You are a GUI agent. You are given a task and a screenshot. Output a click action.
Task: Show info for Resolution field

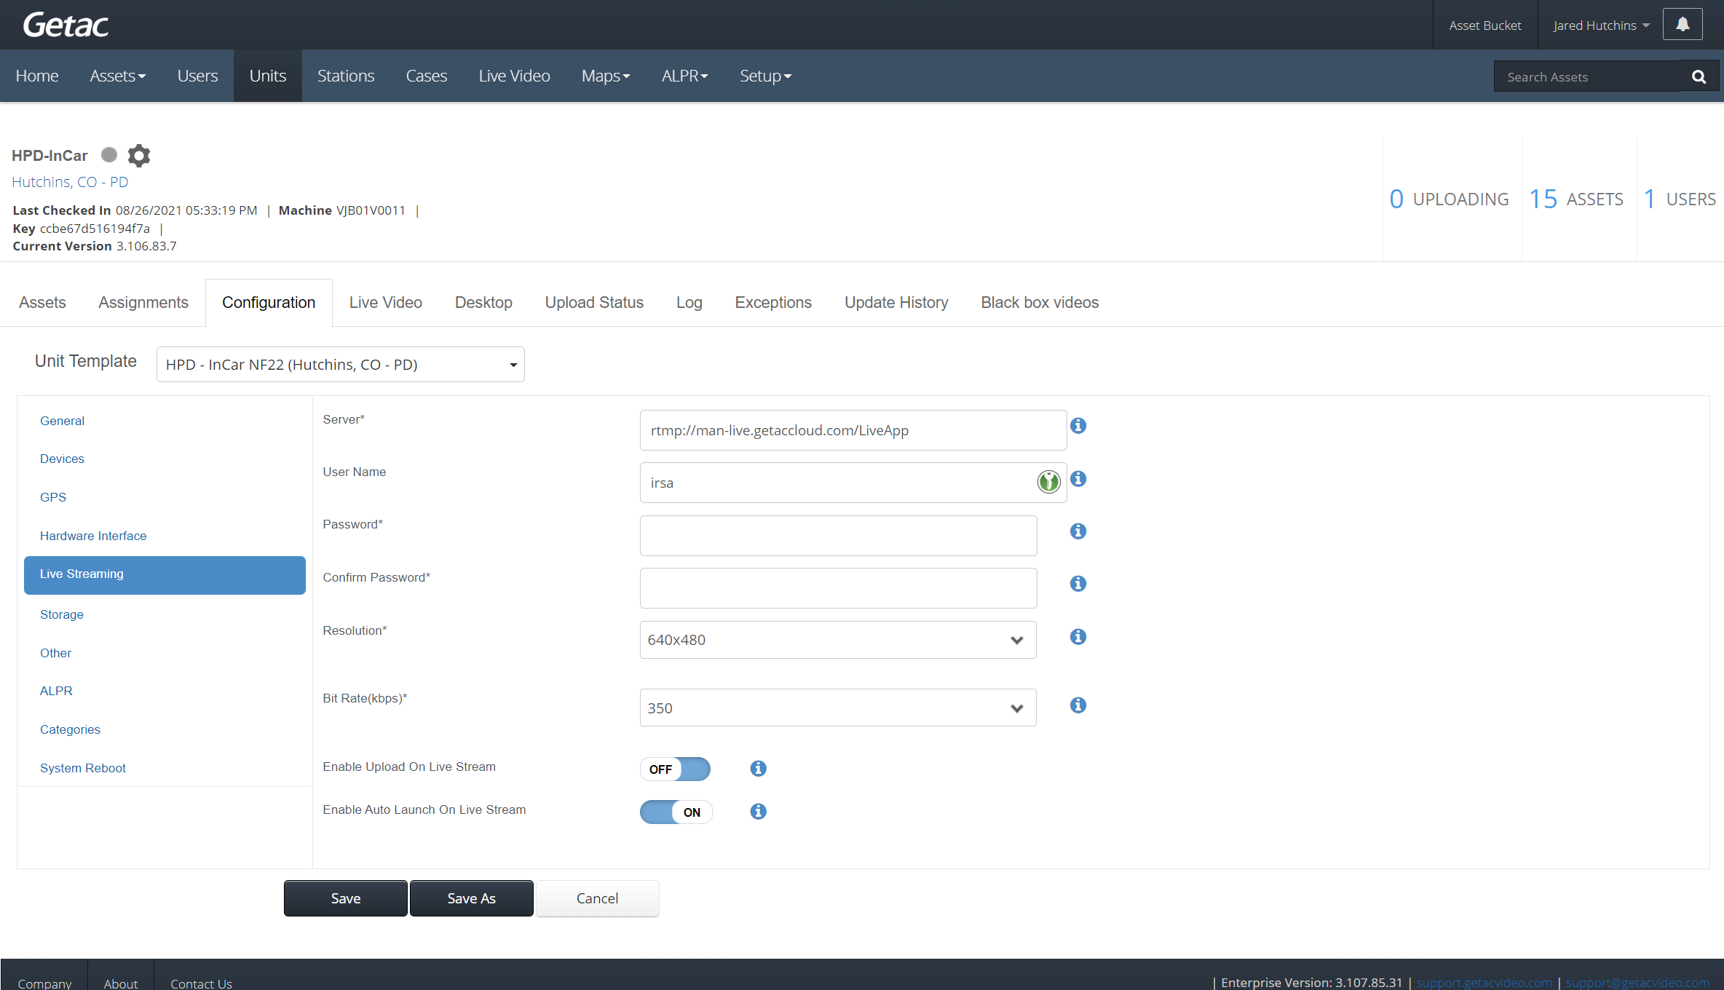pyautogui.click(x=1078, y=637)
